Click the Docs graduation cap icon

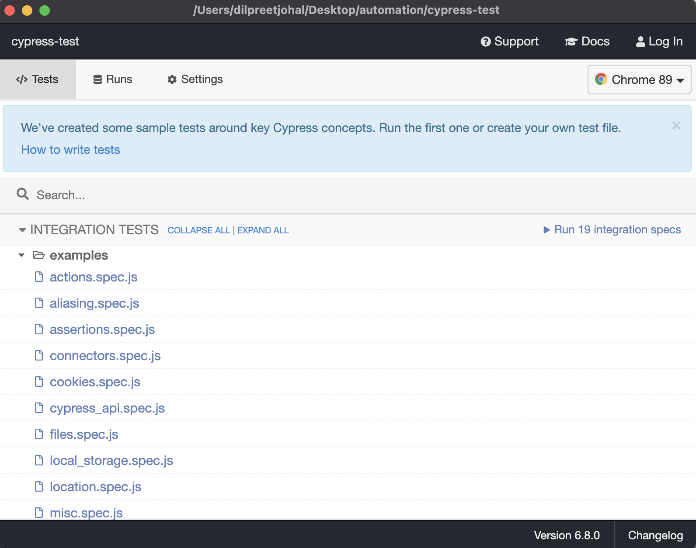[x=571, y=42]
